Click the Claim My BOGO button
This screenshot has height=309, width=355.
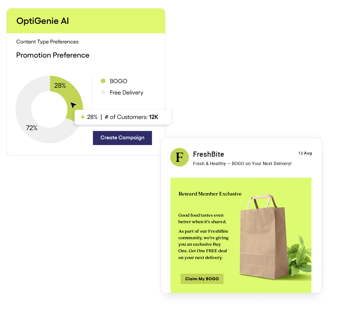point(202,279)
